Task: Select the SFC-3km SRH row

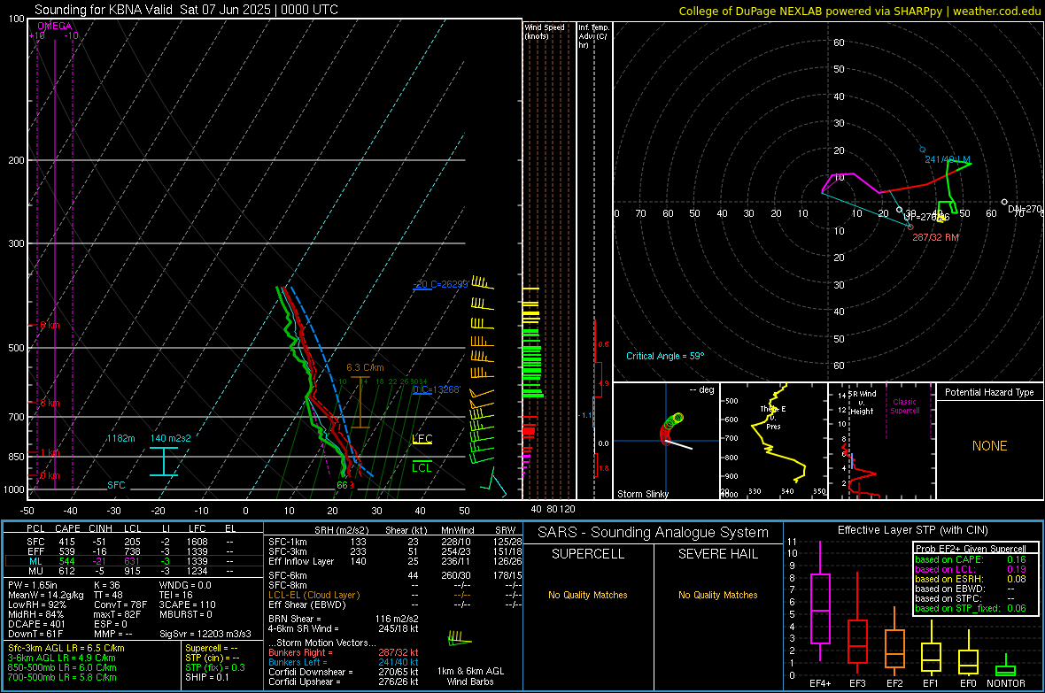Action: [x=395, y=551]
